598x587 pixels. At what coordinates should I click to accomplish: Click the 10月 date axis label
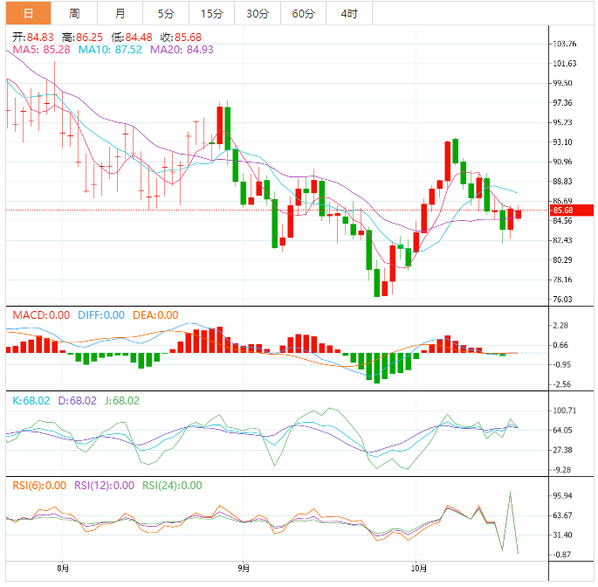click(418, 569)
